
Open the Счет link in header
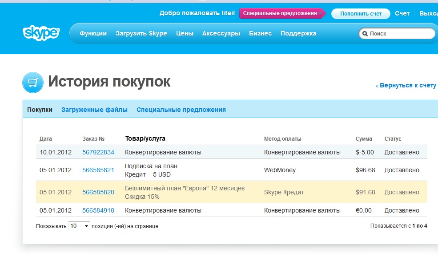click(x=402, y=13)
